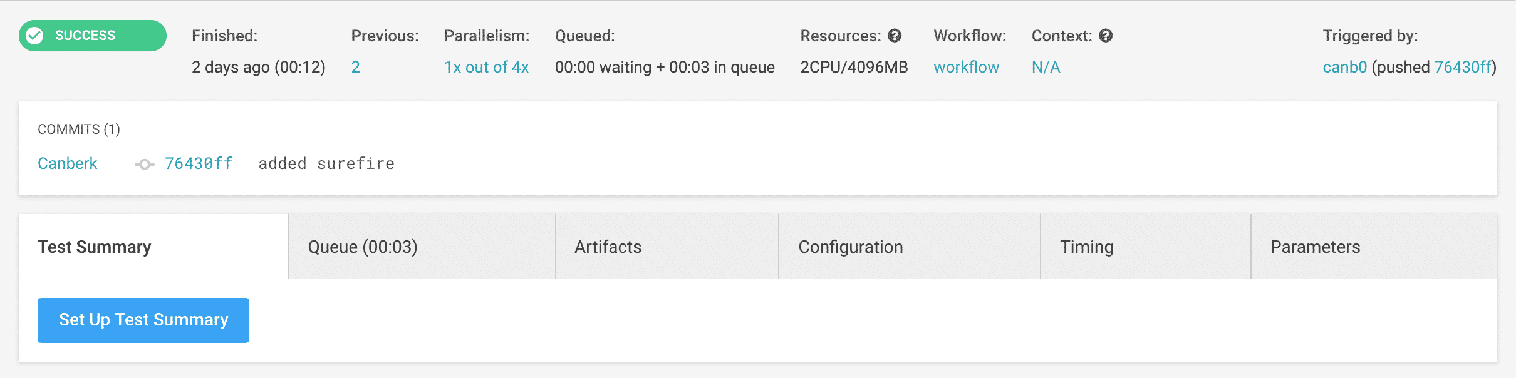1516x378 pixels.
Task: Click the Previous builds count link
Action: (355, 67)
